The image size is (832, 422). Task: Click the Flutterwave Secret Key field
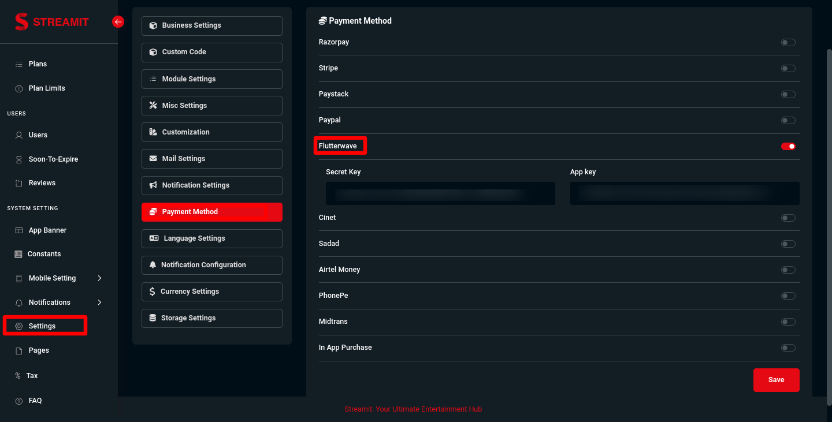point(440,193)
